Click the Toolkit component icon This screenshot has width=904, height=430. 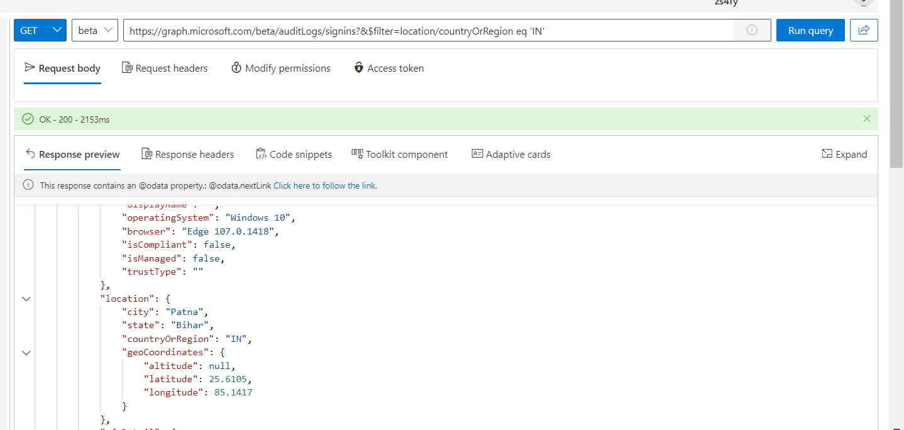point(357,153)
